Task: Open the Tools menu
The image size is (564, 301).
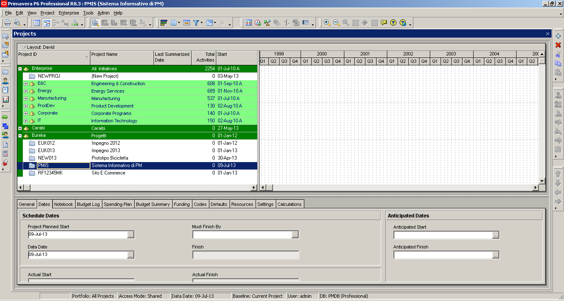Action: click(x=88, y=13)
